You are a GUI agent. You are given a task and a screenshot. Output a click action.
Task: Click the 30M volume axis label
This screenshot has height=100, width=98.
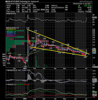tap(4, 54)
